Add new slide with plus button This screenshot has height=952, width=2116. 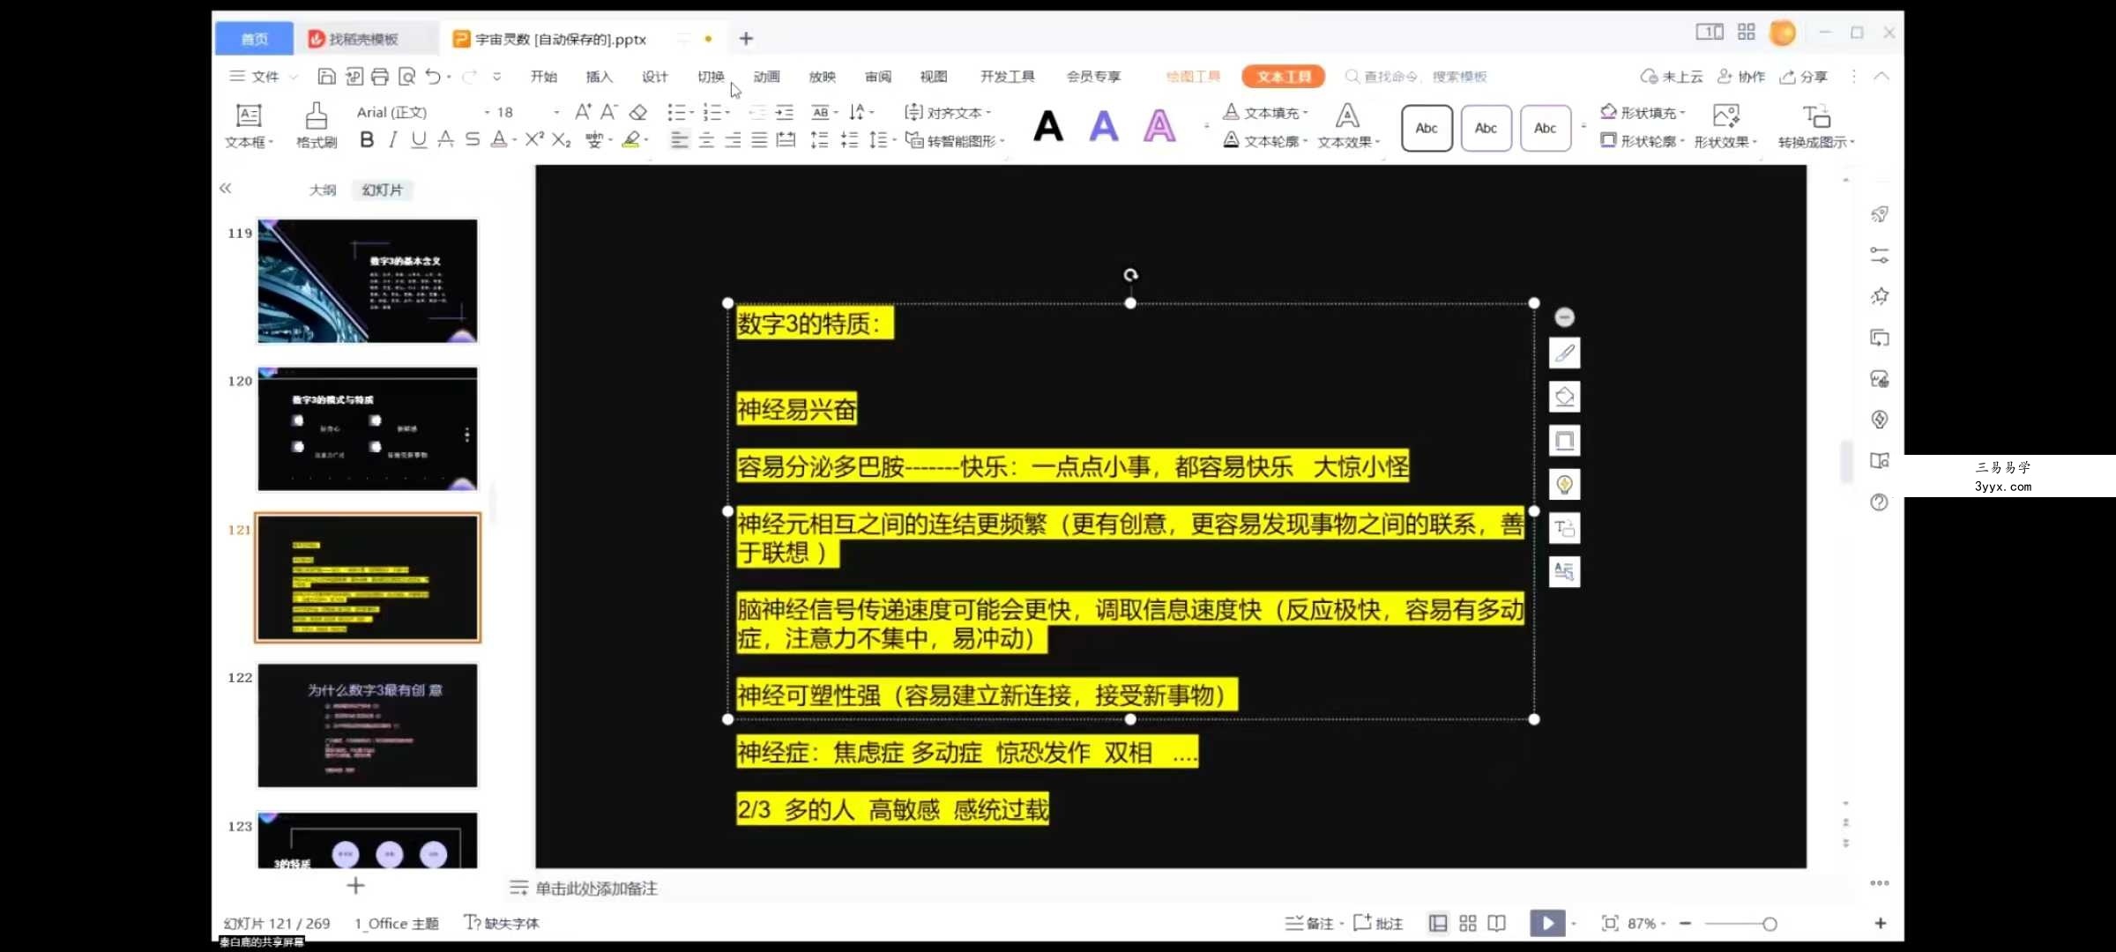pos(355,885)
